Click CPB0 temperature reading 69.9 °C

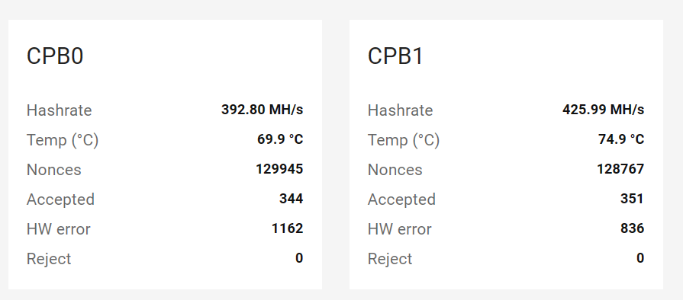coord(280,139)
